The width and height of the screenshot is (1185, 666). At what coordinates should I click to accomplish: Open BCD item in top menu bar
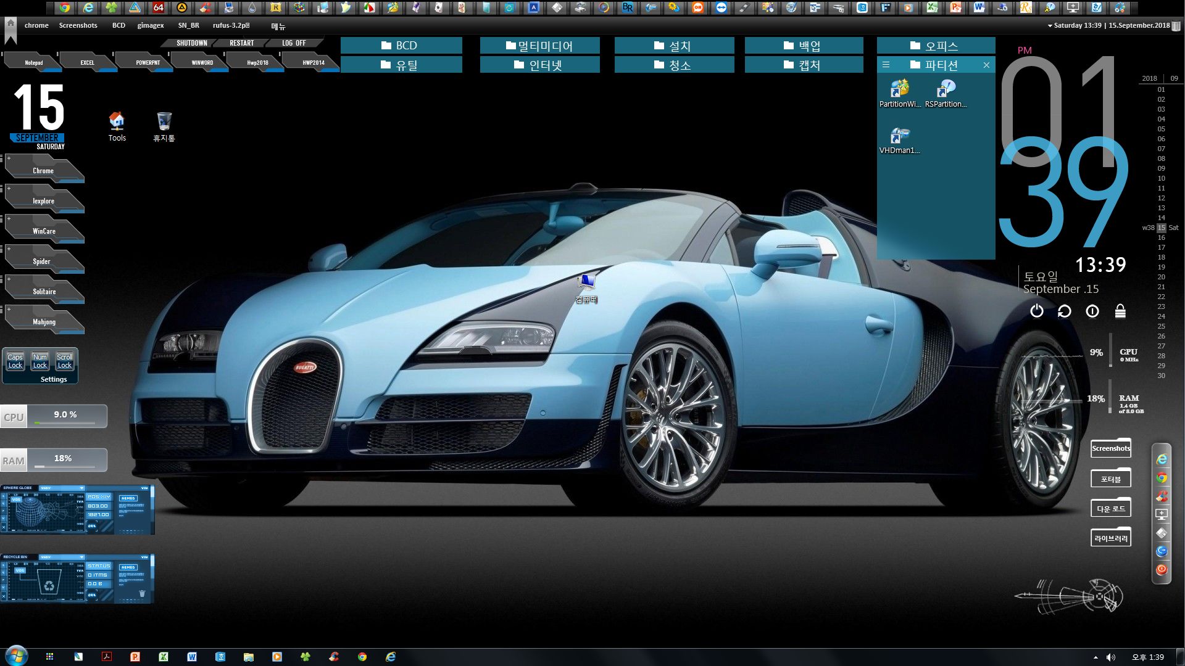(118, 25)
